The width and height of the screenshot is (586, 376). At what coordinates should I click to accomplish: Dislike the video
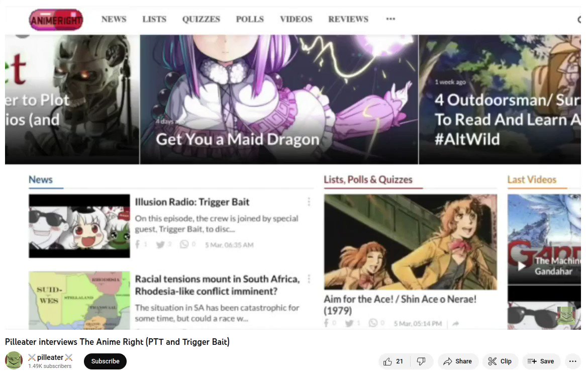[421, 361]
